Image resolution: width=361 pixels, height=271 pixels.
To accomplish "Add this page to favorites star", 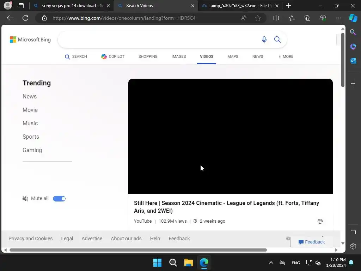I will pos(258,18).
